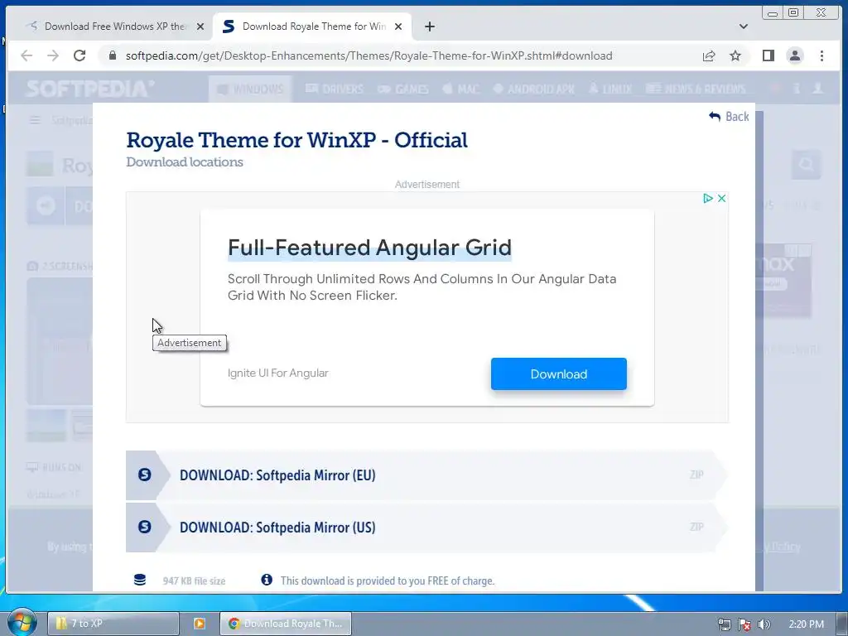Bookmark this page with star icon
Screen dimensions: 848x636
[735, 55]
